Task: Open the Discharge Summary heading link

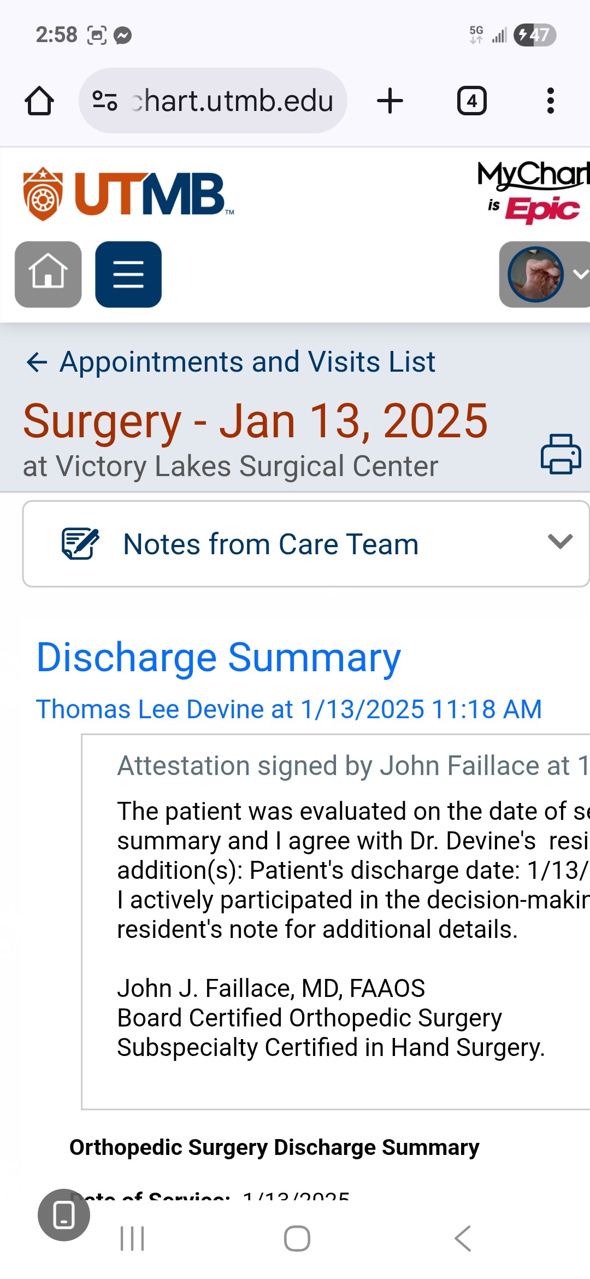Action: click(219, 657)
